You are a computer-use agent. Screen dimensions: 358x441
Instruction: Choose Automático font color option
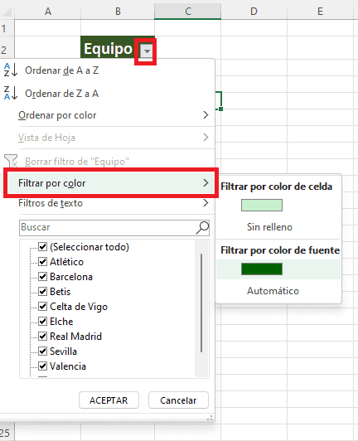(273, 291)
